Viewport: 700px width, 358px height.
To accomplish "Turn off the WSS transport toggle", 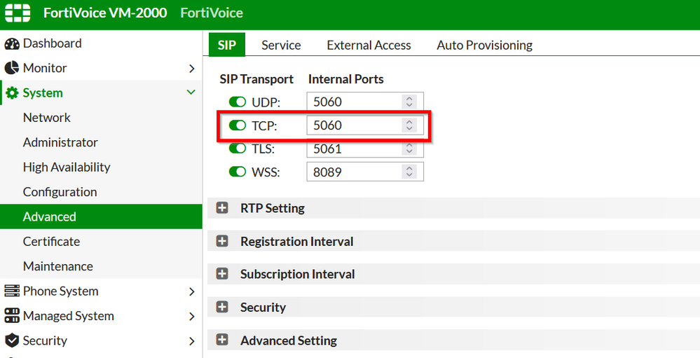I will pyautogui.click(x=238, y=172).
